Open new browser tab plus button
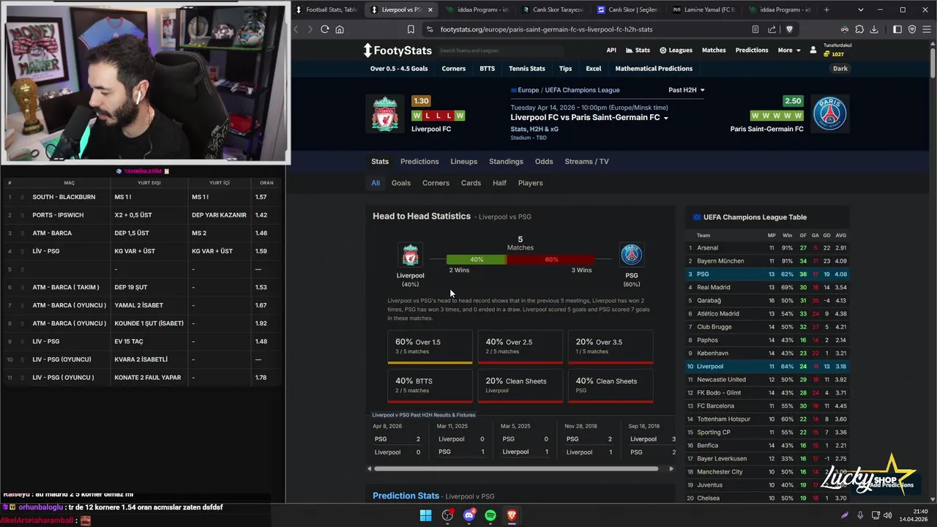This screenshot has width=937, height=527. [x=826, y=10]
